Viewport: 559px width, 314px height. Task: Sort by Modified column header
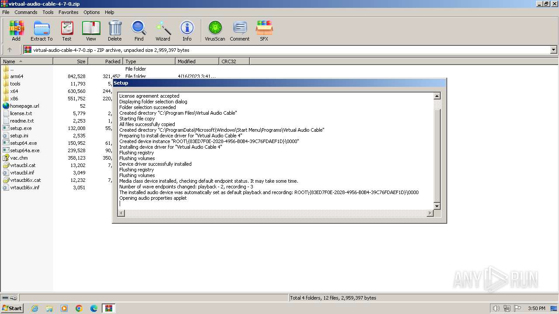point(197,61)
